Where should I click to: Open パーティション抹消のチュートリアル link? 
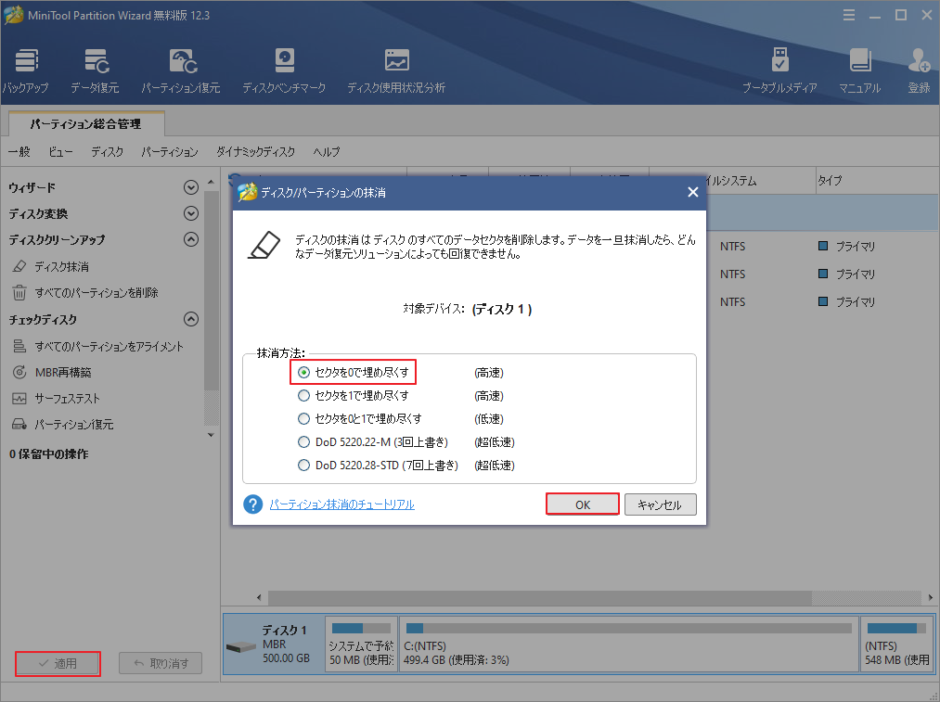click(x=341, y=504)
